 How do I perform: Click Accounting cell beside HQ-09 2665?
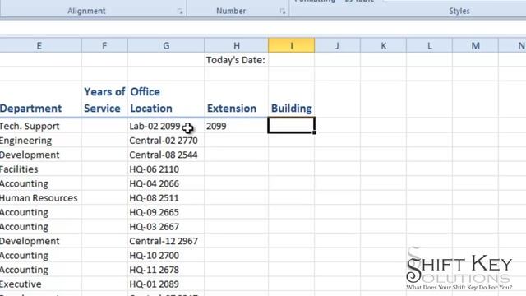(x=40, y=212)
